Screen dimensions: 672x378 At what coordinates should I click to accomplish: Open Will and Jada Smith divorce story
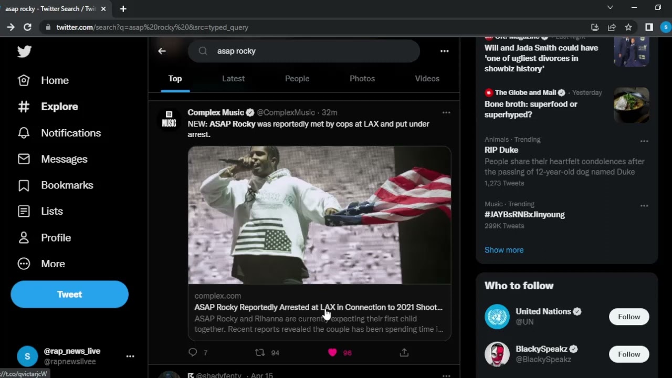pos(541,58)
